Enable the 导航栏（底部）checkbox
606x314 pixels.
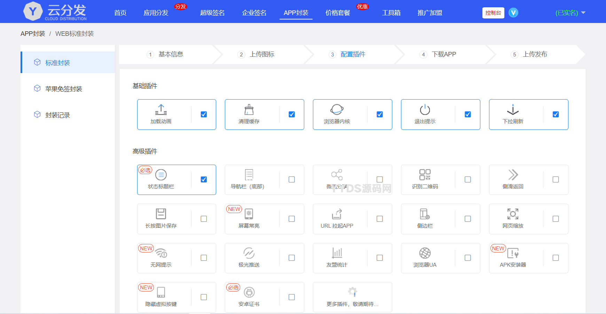292,179
